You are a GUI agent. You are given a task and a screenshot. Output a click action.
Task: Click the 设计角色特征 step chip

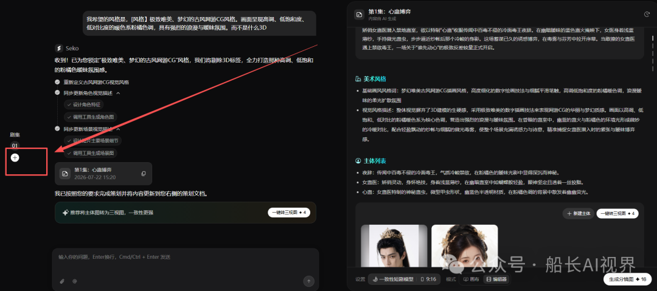84,104
